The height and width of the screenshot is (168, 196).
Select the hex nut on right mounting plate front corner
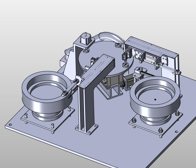tap(161, 130)
